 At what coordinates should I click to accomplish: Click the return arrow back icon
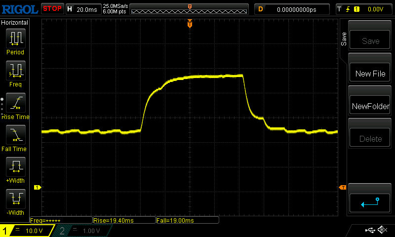coord(370,202)
